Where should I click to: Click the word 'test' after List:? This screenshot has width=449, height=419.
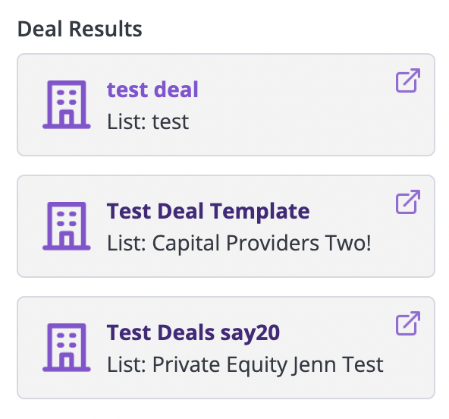171,121
